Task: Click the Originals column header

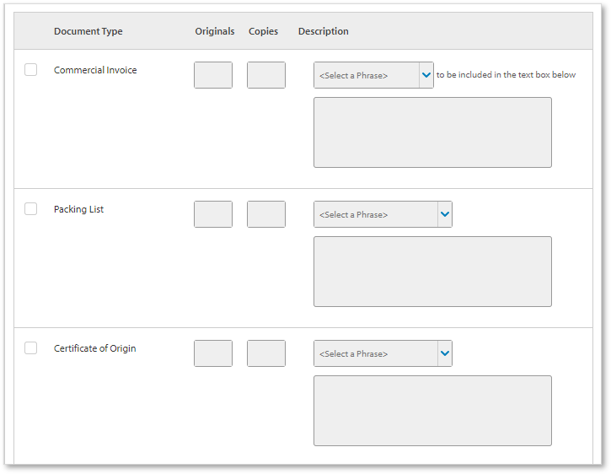Action: click(x=215, y=31)
